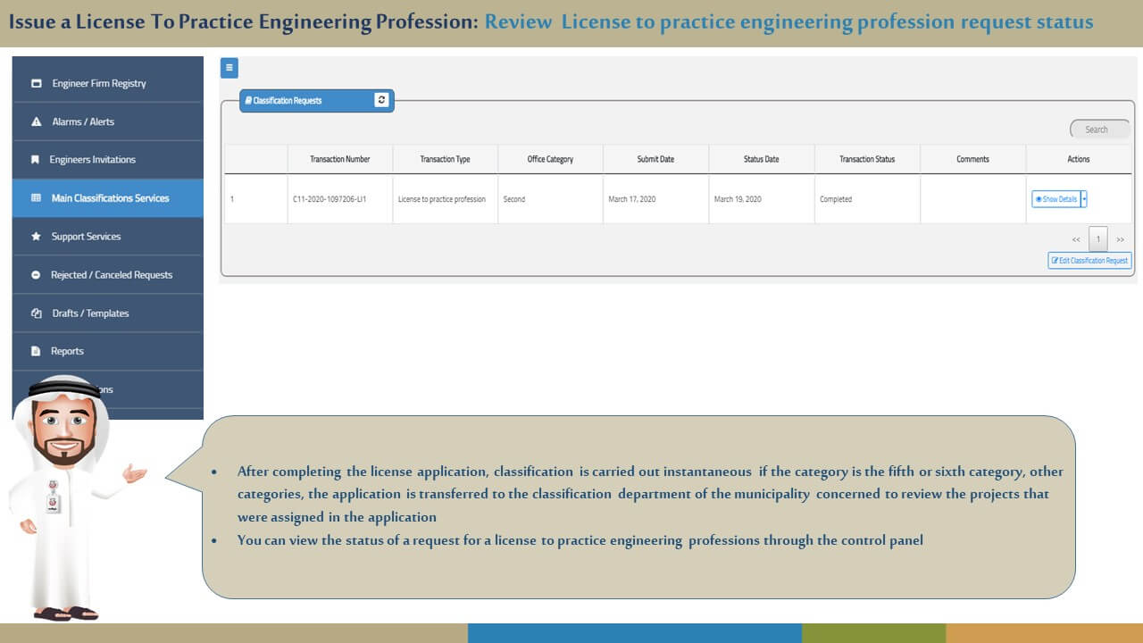Open Main Classifications Services menu item
The image size is (1143, 643).
(109, 198)
